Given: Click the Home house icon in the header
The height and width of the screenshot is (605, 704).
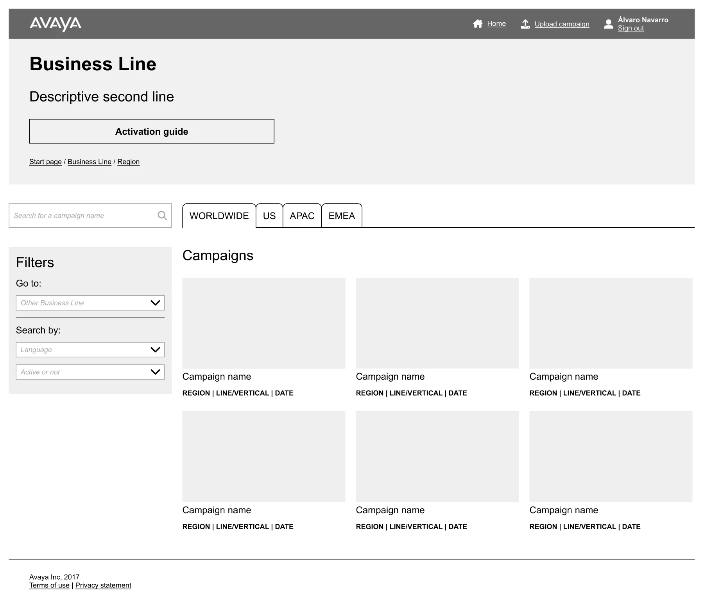Looking at the screenshot, I should [x=478, y=23].
